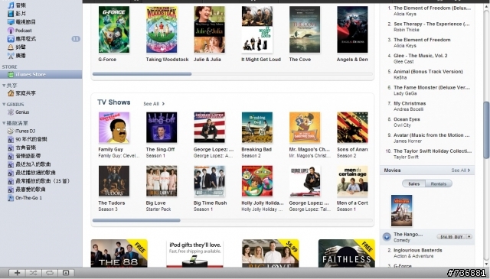This screenshot has width=490, height=279.
Task: See All TV Shows link
Action: [x=154, y=104]
